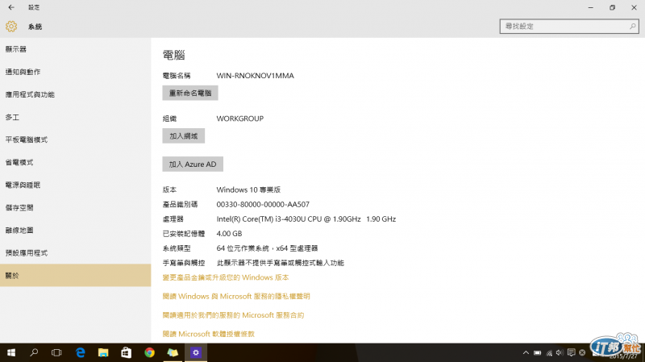Open 離線地圖 settings
The height and width of the screenshot is (362, 645).
coord(75,231)
